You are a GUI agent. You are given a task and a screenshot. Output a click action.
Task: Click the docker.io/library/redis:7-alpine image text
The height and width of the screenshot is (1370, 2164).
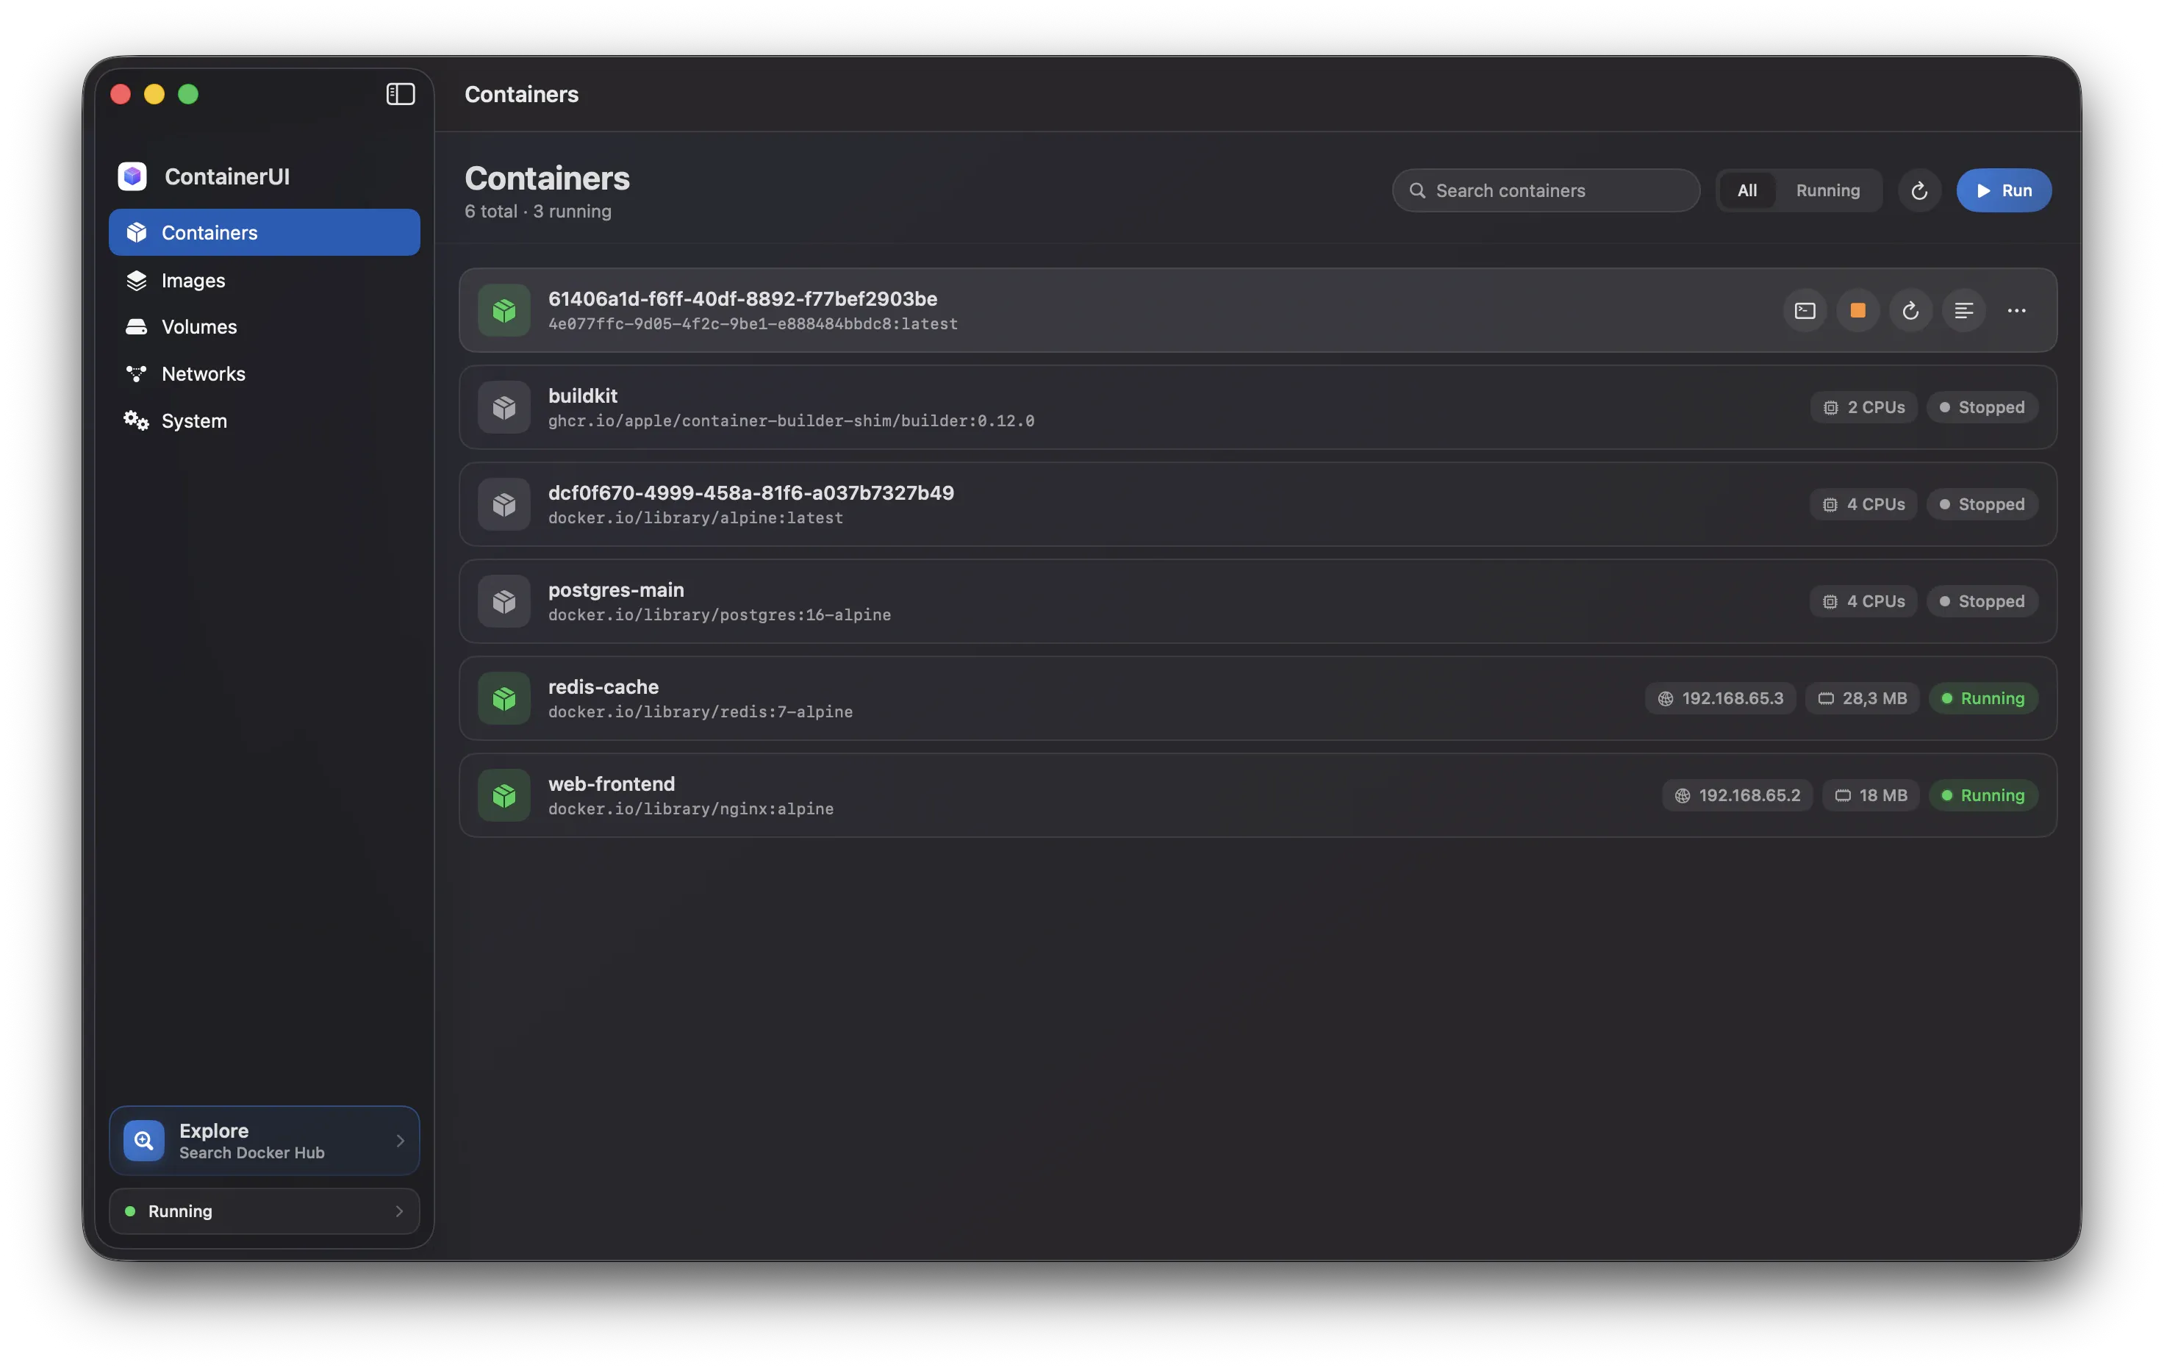pos(701,712)
